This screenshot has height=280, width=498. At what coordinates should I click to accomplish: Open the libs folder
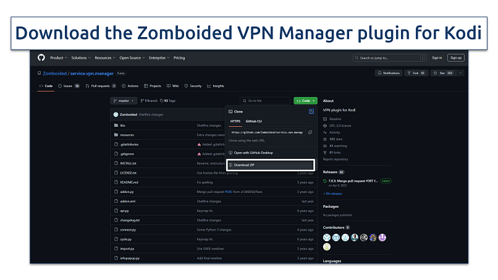click(122, 125)
